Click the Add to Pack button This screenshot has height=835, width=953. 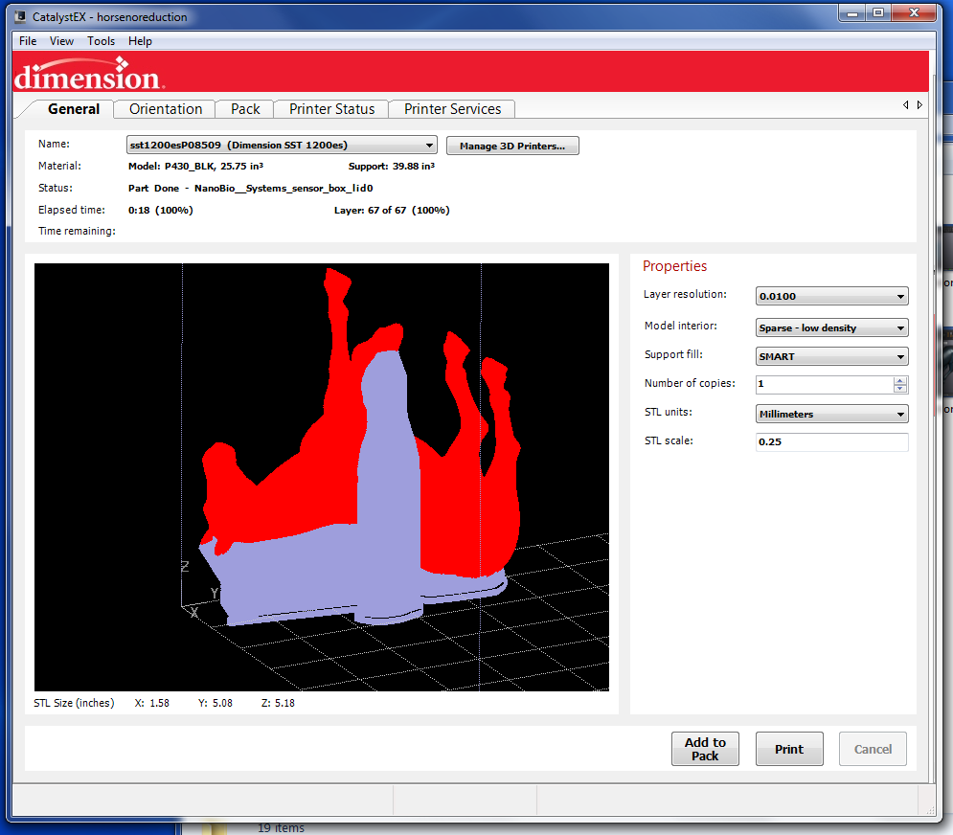[705, 749]
